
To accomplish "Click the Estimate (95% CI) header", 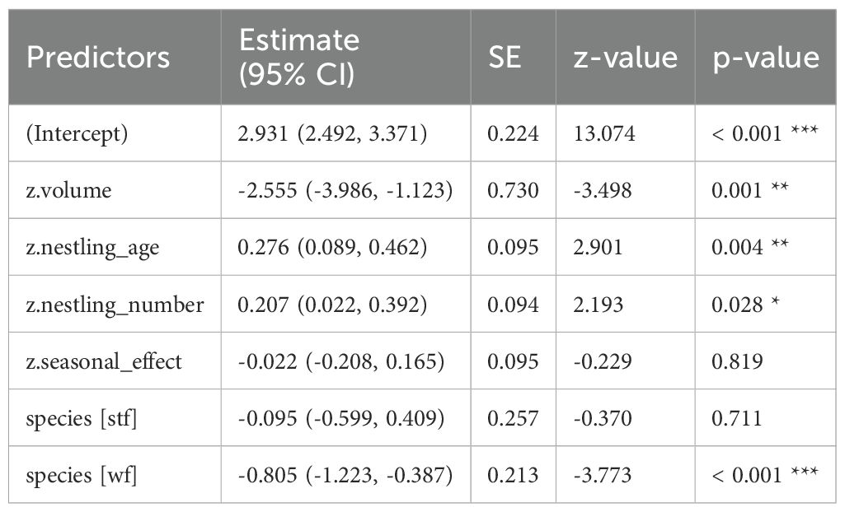I will 298,56.
